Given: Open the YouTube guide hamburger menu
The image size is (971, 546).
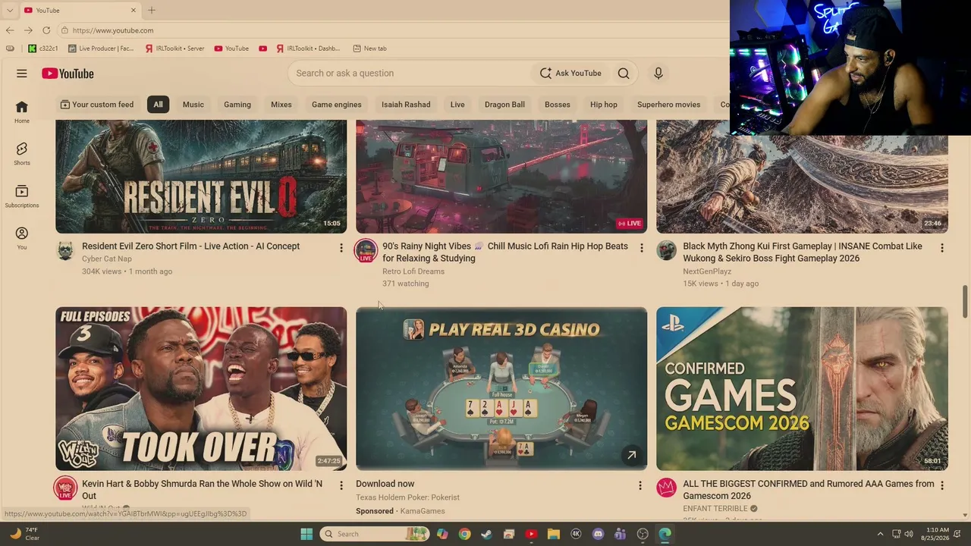Looking at the screenshot, I should point(22,74).
